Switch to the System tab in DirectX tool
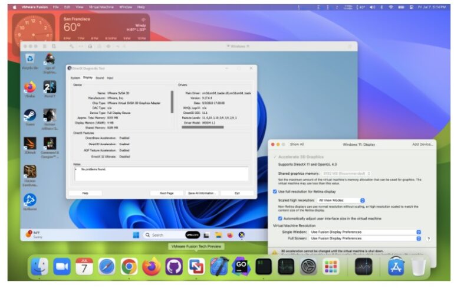This screenshot has height=288, width=454. (75, 78)
